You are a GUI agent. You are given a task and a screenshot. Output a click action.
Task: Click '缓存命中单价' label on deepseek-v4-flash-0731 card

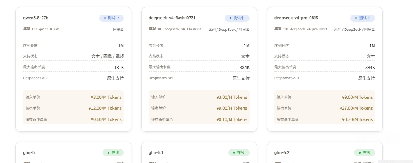tap(162, 119)
